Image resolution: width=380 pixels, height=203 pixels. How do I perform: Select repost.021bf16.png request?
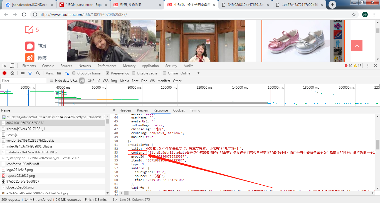coord(53,175)
